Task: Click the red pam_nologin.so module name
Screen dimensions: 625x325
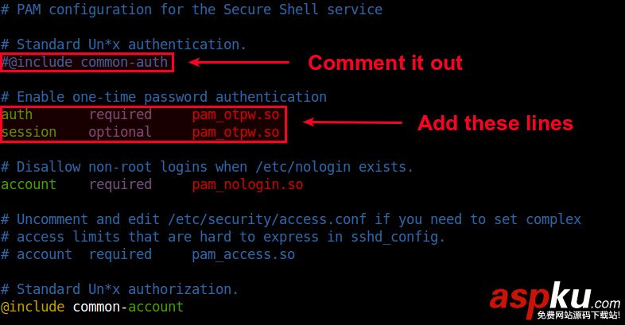Action: [247, 184]
